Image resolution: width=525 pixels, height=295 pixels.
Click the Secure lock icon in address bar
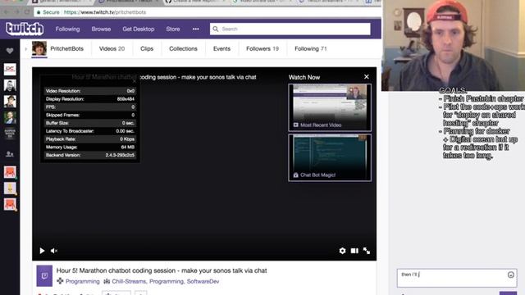coord(39,12)
